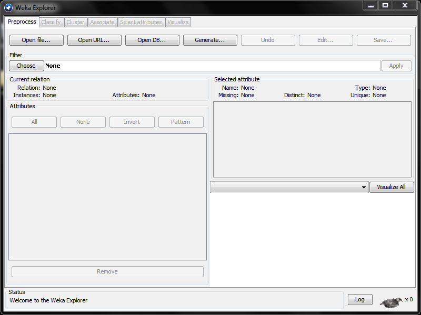The width and height of the screenshot is (421, 315).
Task: Open the Visualize tab
Action: point(178,22)
